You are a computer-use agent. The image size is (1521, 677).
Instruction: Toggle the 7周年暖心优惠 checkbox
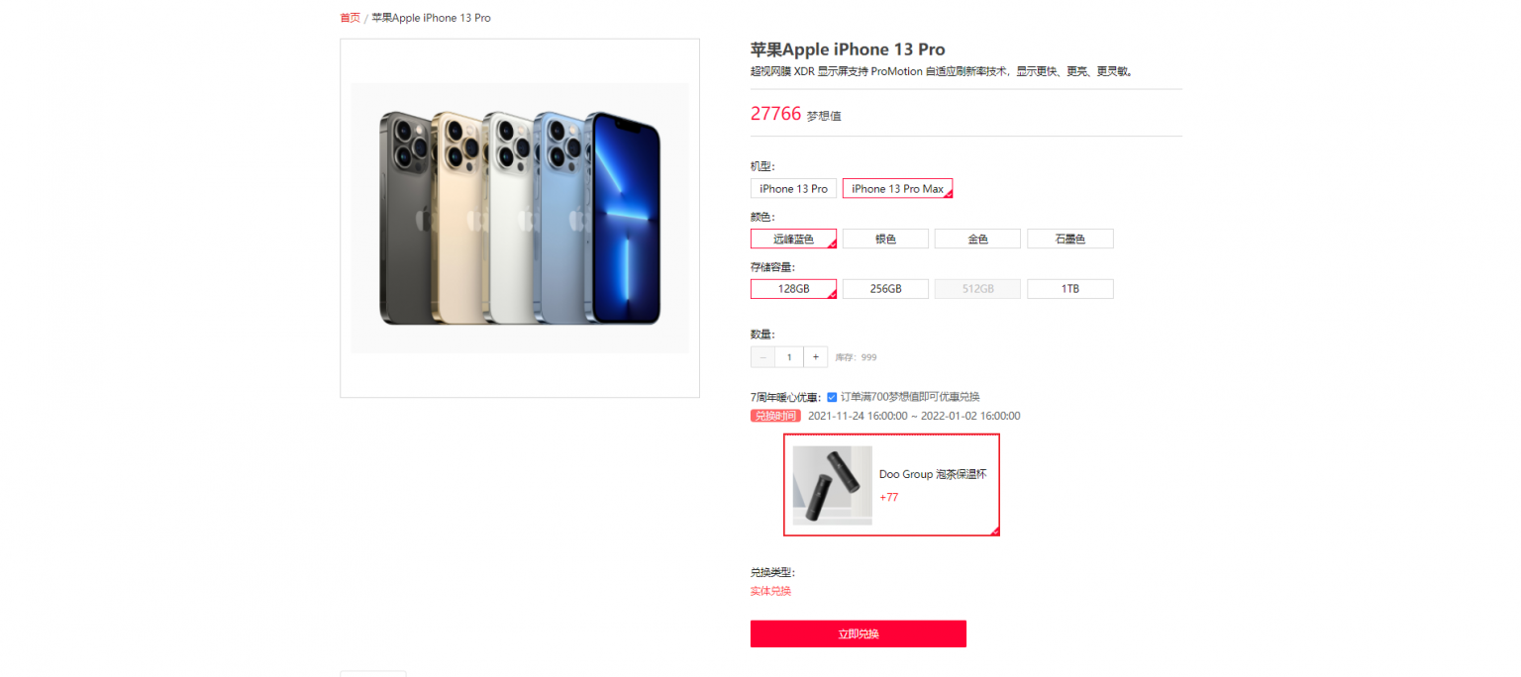pyautogui.click(x=832, y=397)
